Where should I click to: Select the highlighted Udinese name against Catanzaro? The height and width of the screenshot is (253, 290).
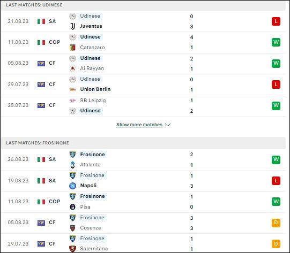pyautogui.click(x=90, y=37)
